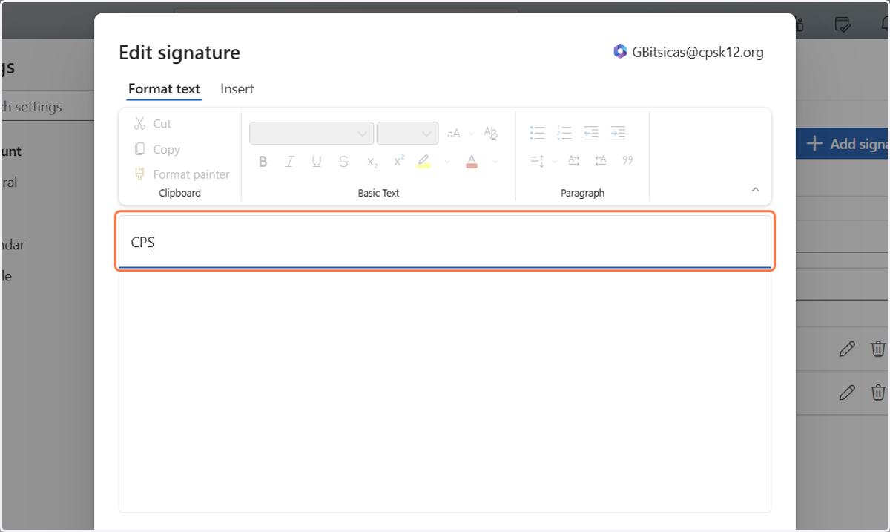
Task: Decrease paragraph indent
Action: coord(591,134)
